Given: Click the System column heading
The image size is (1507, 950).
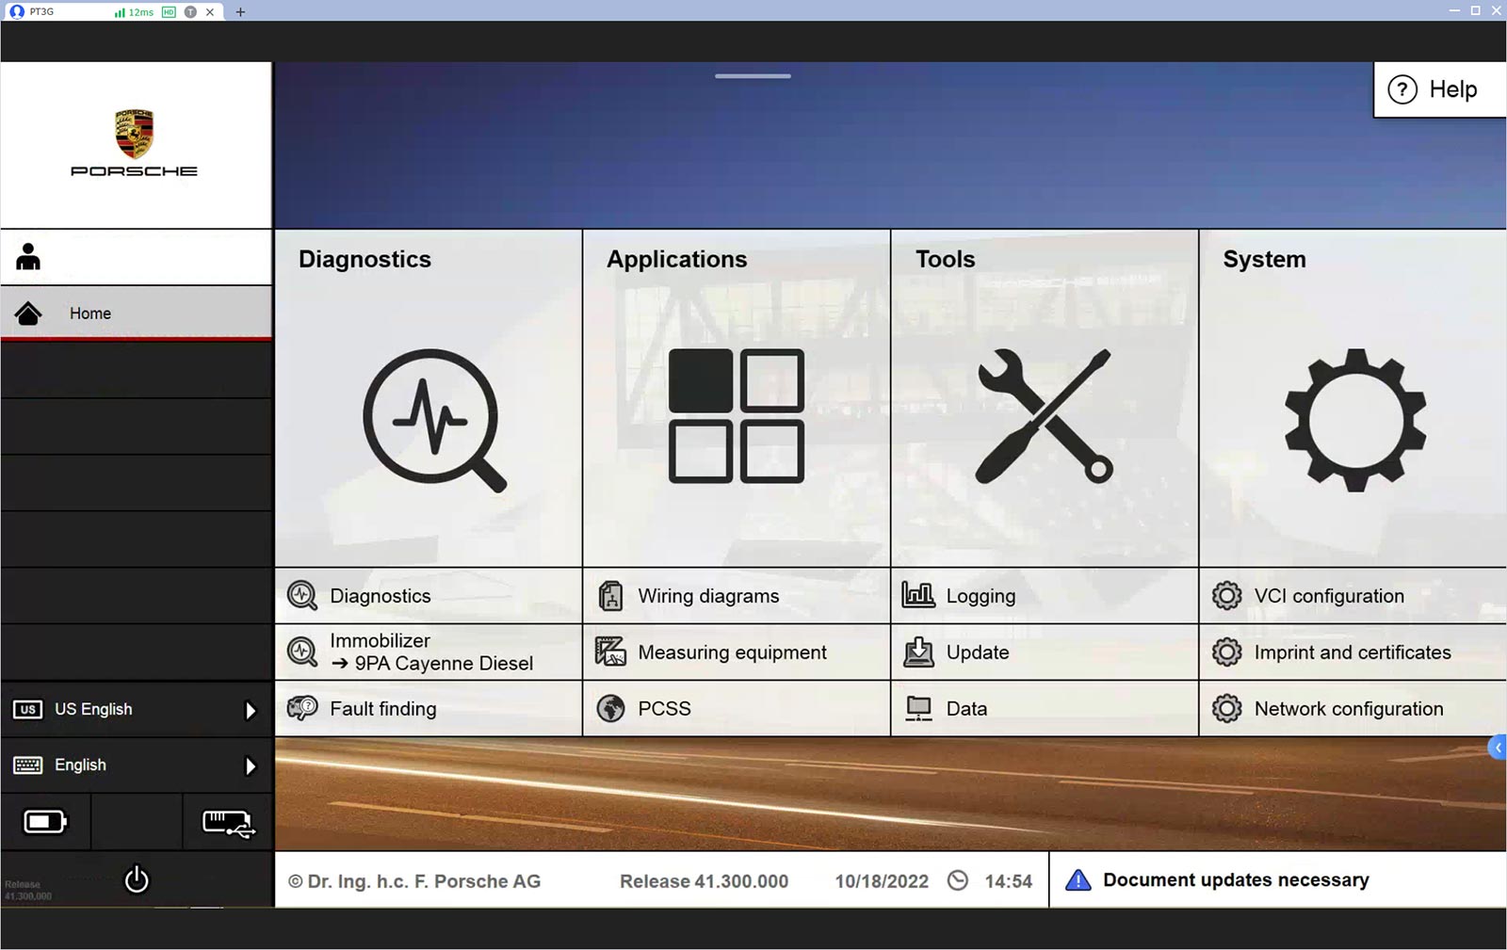Looking at the screenshot, I should 1264,259.
